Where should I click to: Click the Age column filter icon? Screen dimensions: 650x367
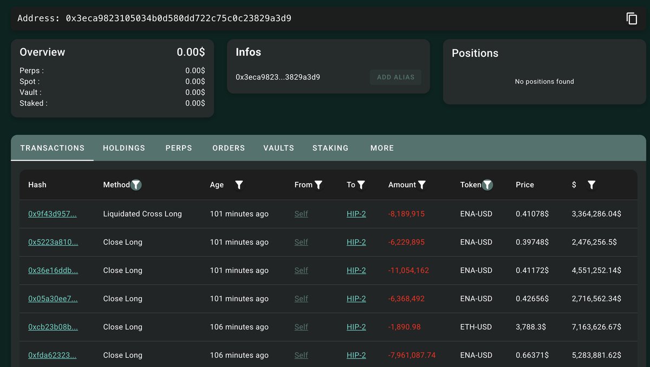239,185
